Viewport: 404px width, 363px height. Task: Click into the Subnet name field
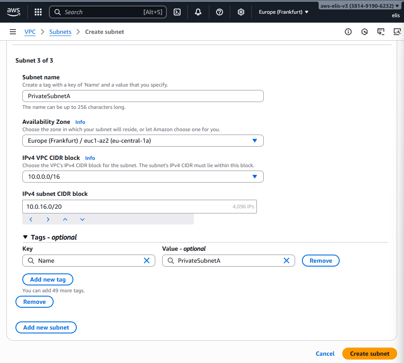143,96
